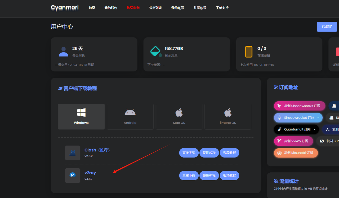Click the TG群组 button
339x198 pixels.
pos(327,27)
